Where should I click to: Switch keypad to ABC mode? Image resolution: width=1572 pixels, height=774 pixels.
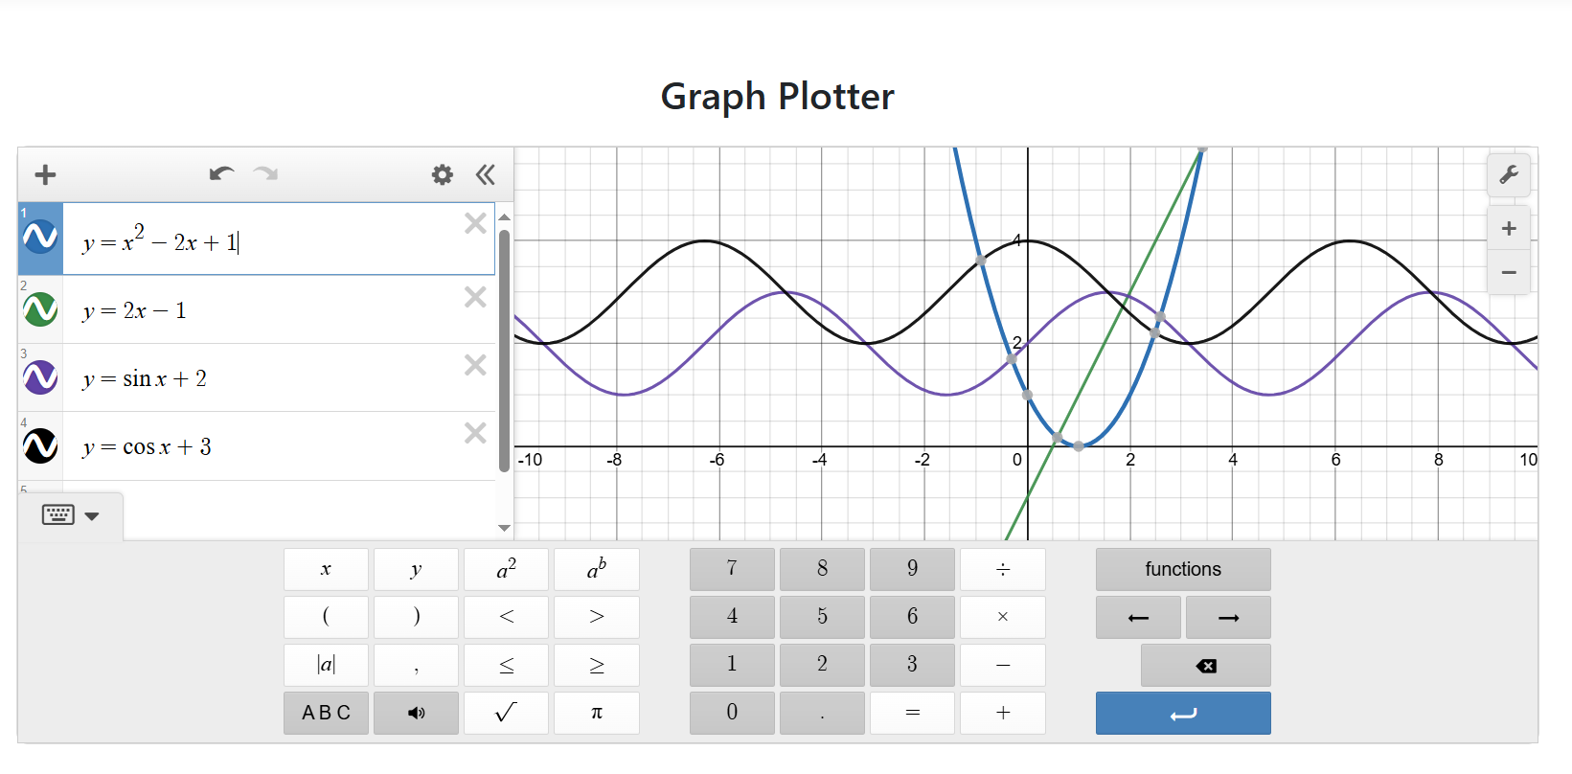(326, 713)
